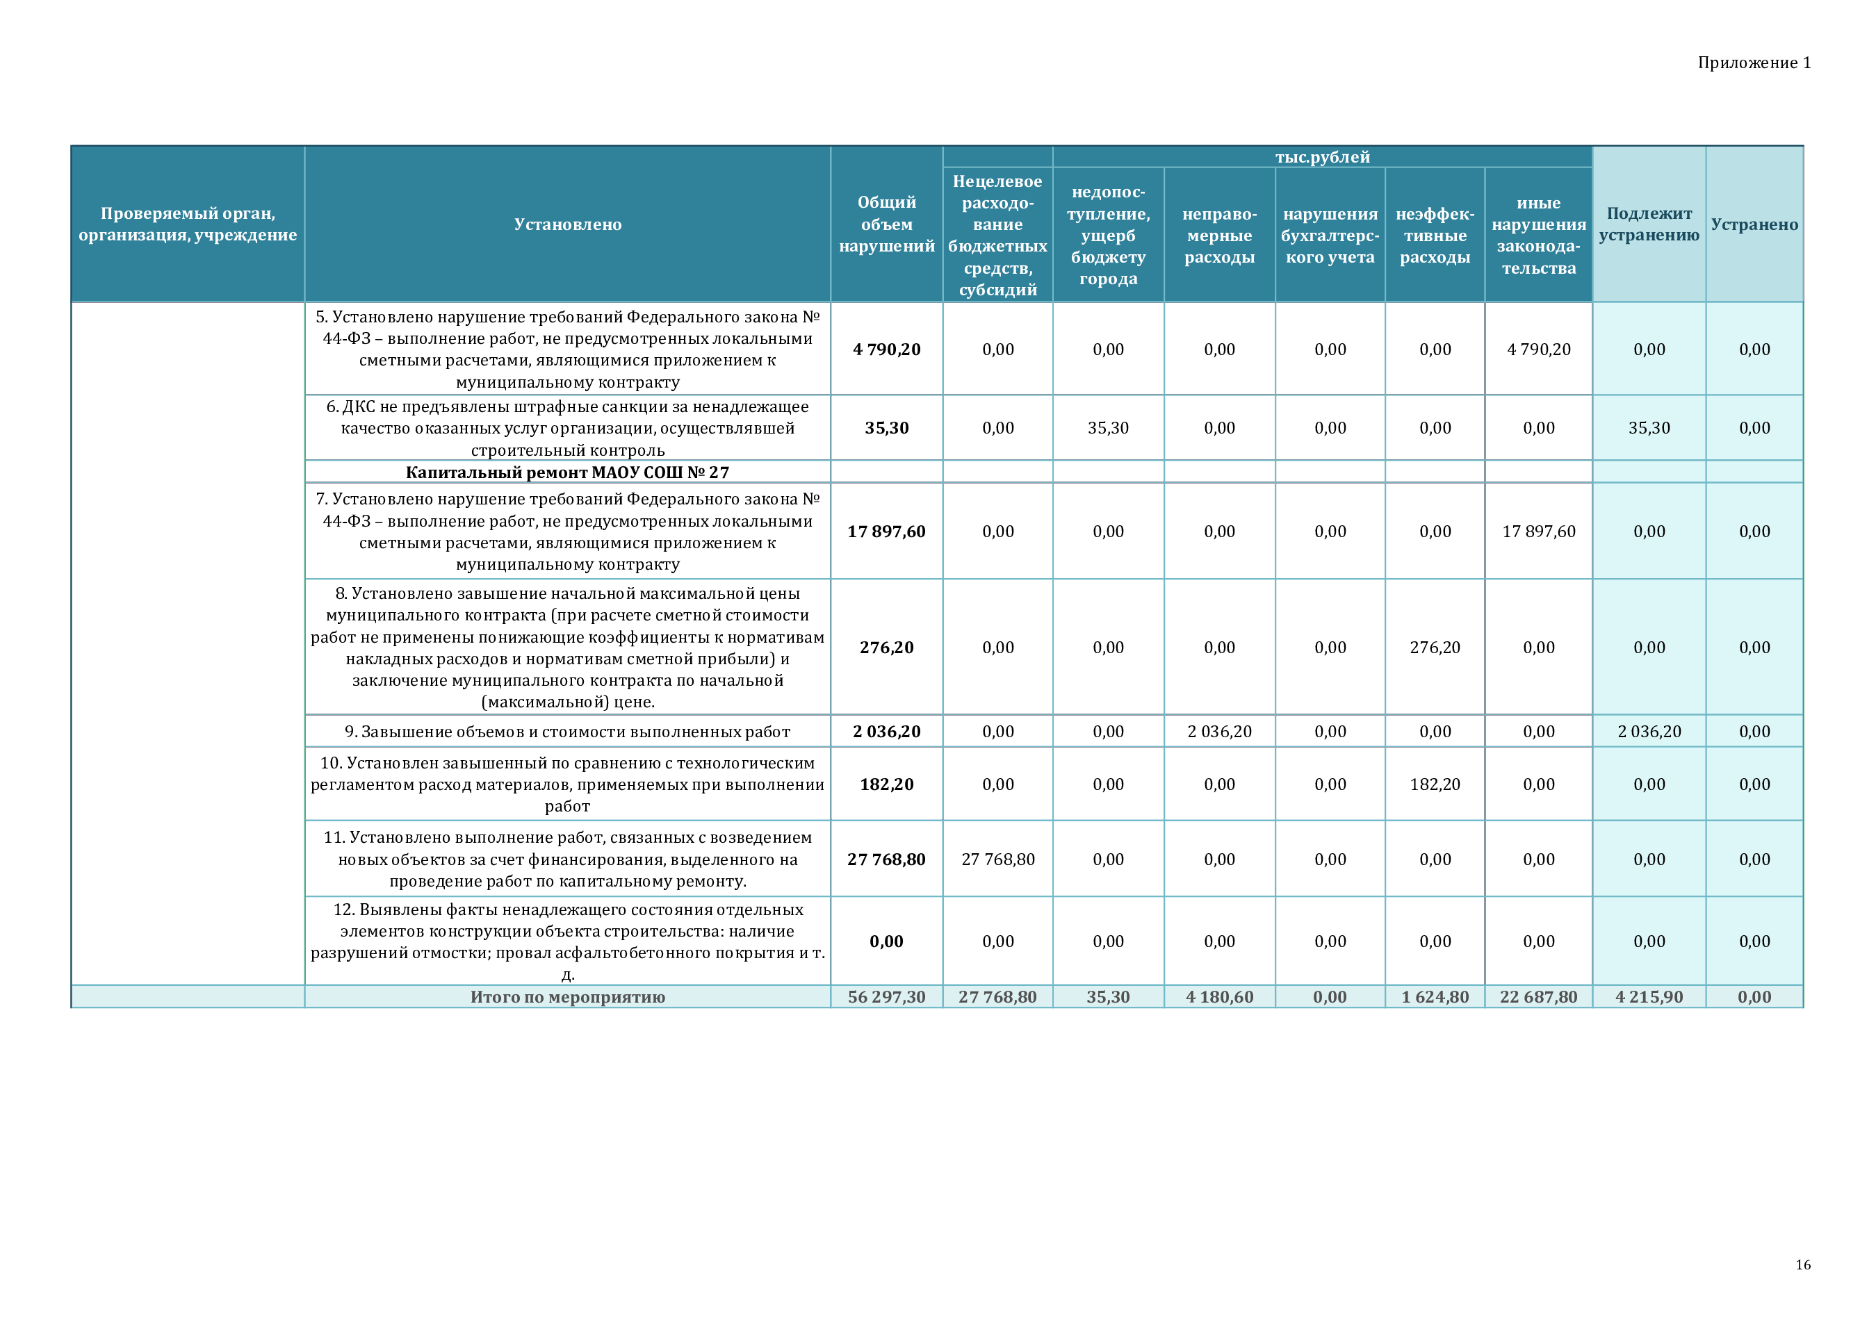Select 'Капитальный ремонт МАОУ СОШ № 27' row
The image size is (1876, 1325).
567,472
